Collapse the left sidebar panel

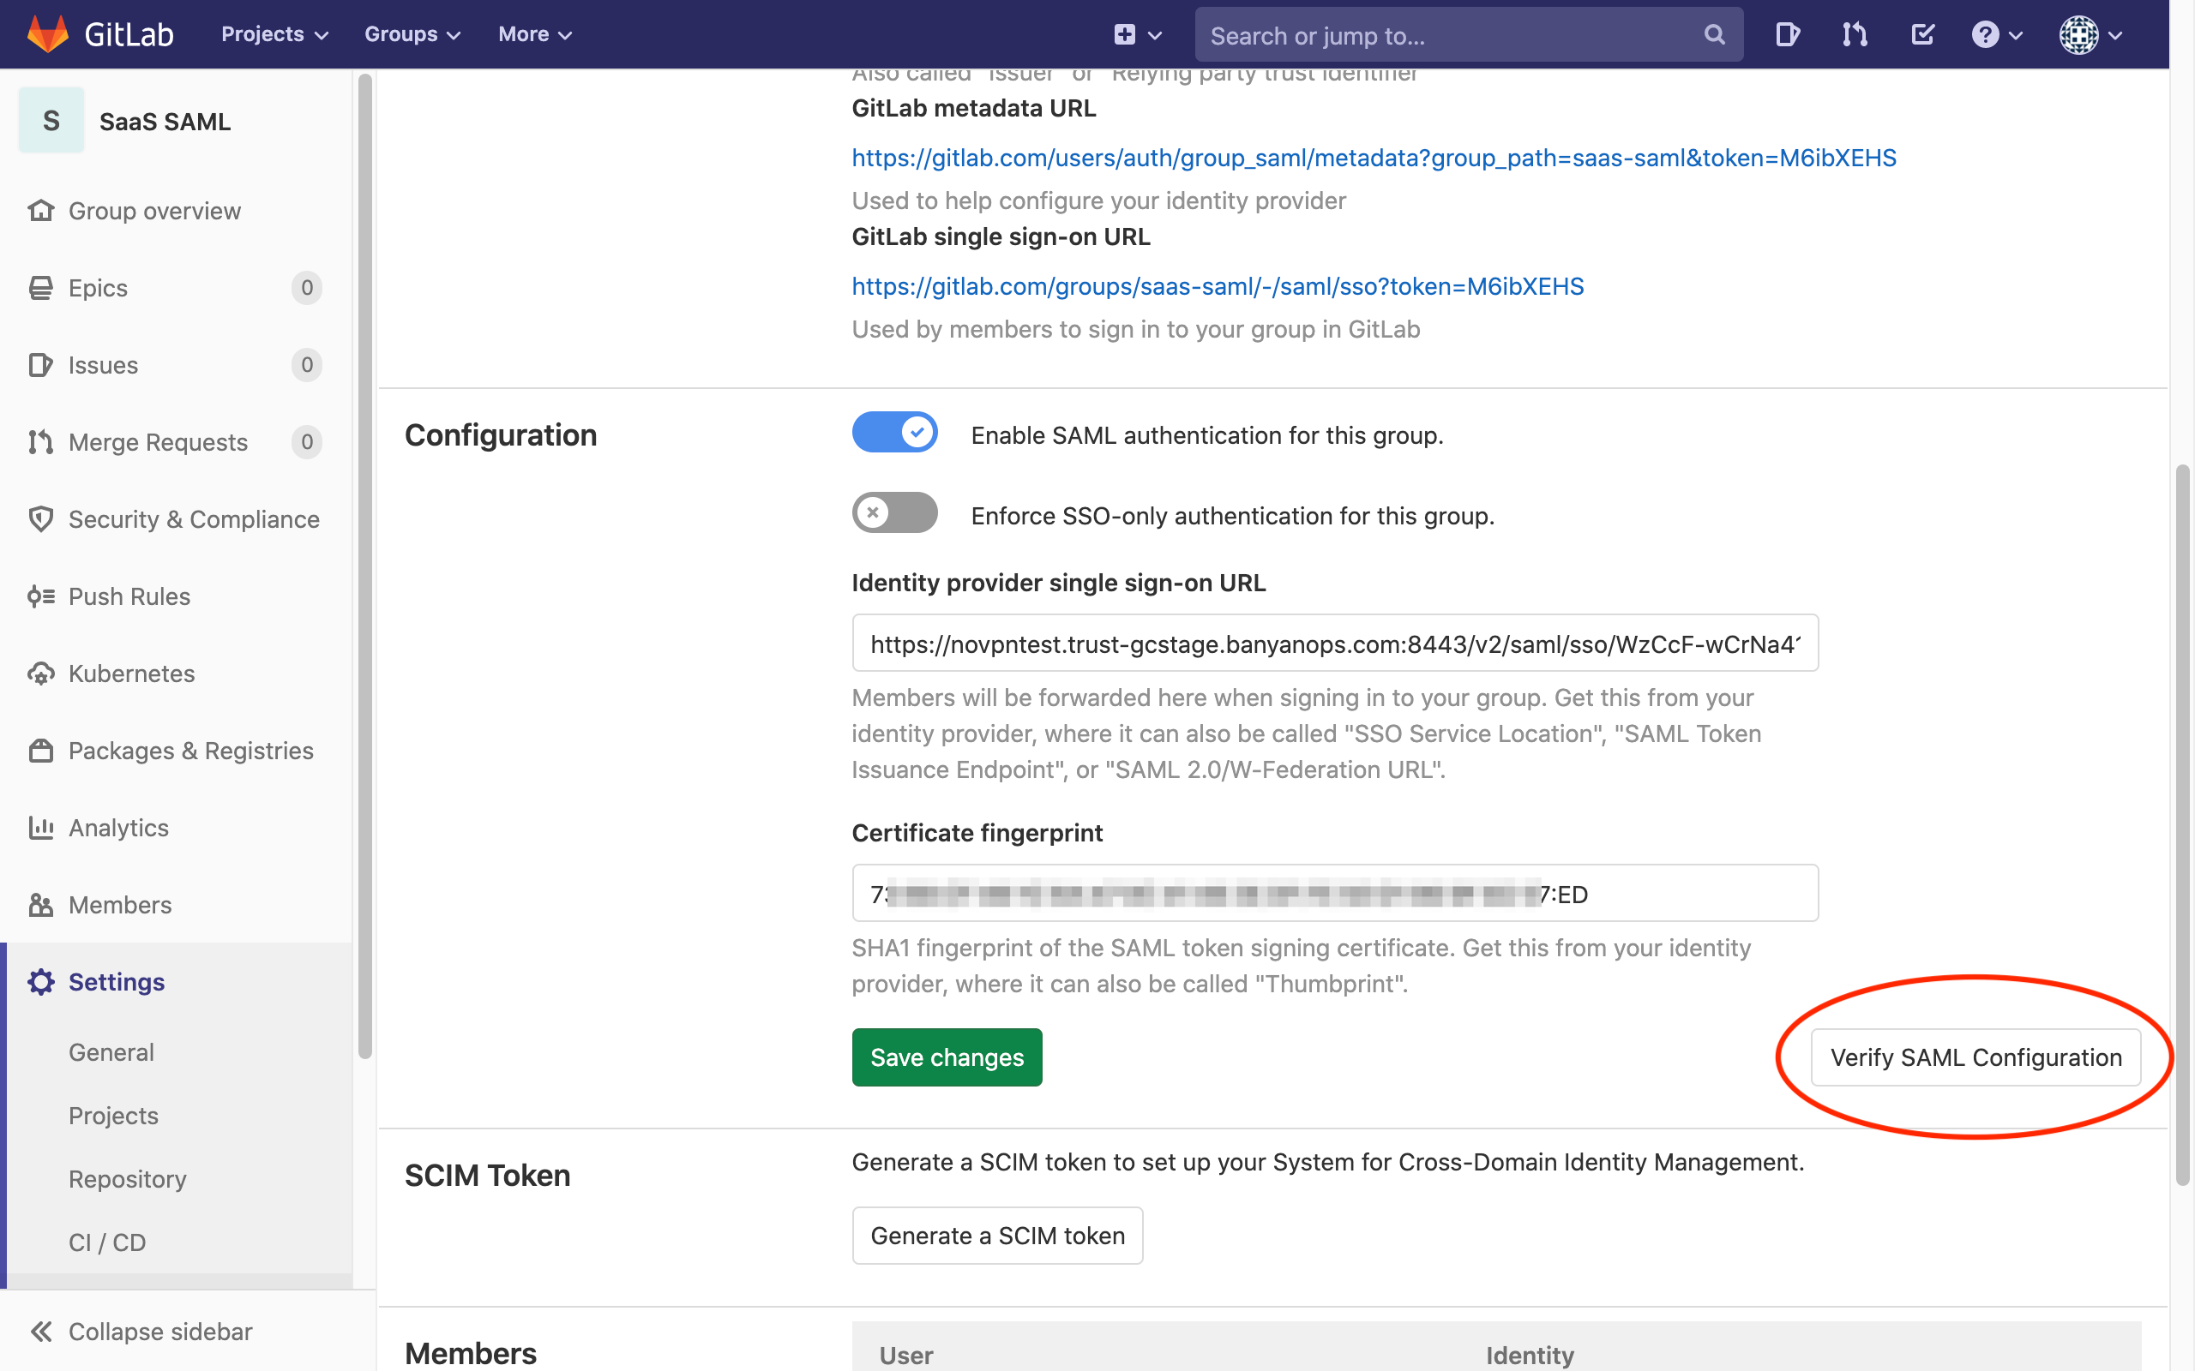point(158,1332)
